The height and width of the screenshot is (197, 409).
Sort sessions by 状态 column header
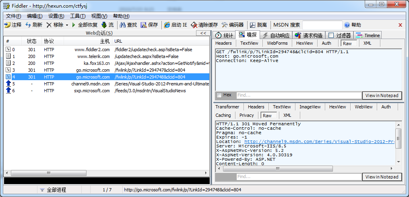pos(31,41)
